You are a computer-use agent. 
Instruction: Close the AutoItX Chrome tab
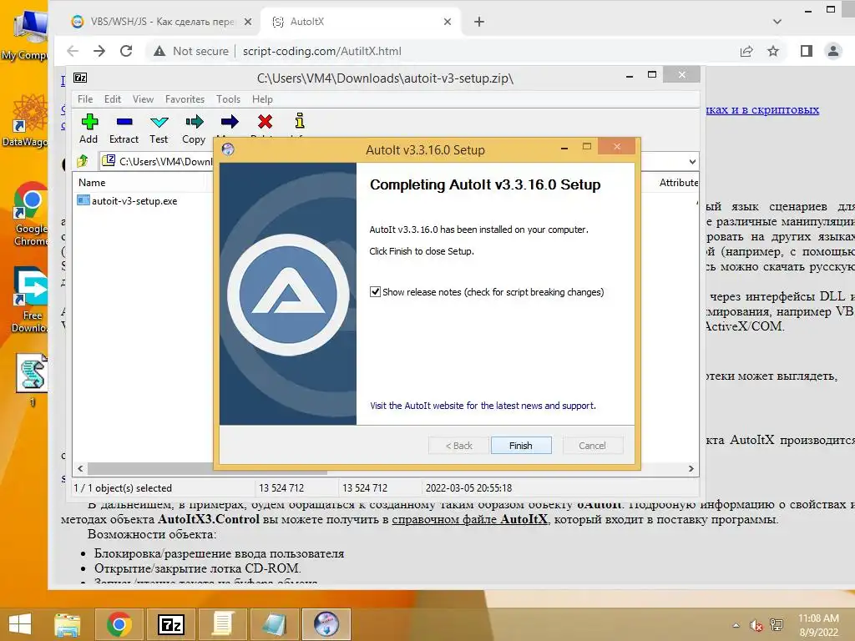pos(448,22)
